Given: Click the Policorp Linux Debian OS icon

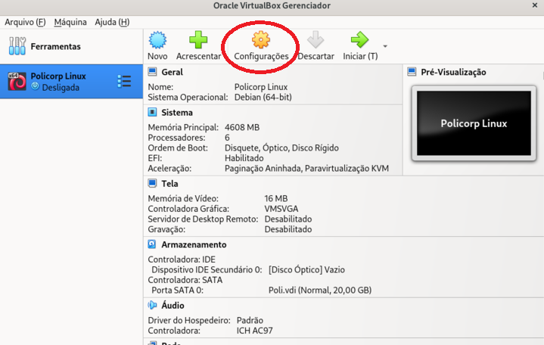Looking at the screenshot, I should tap(17, 82).
